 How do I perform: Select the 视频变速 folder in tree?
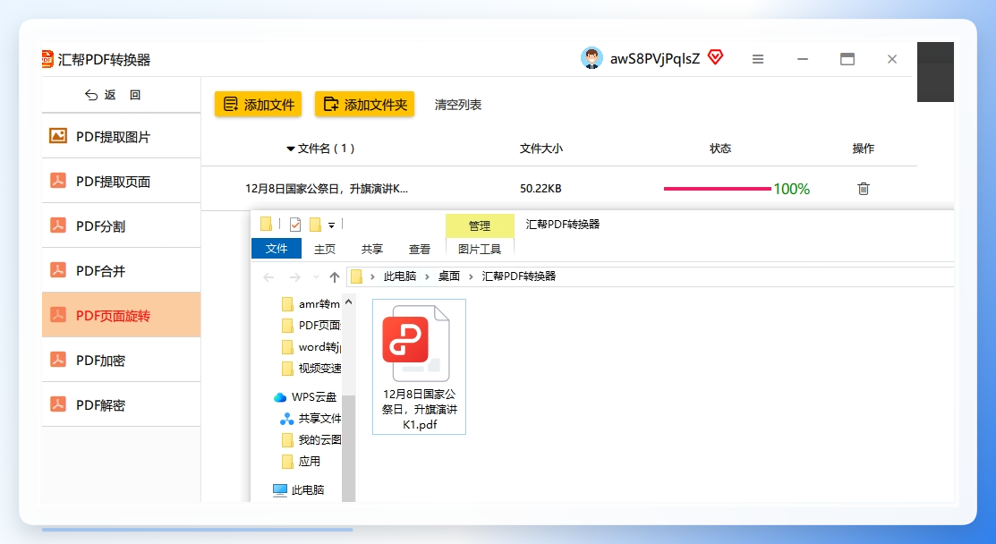[x=311, y=368]
